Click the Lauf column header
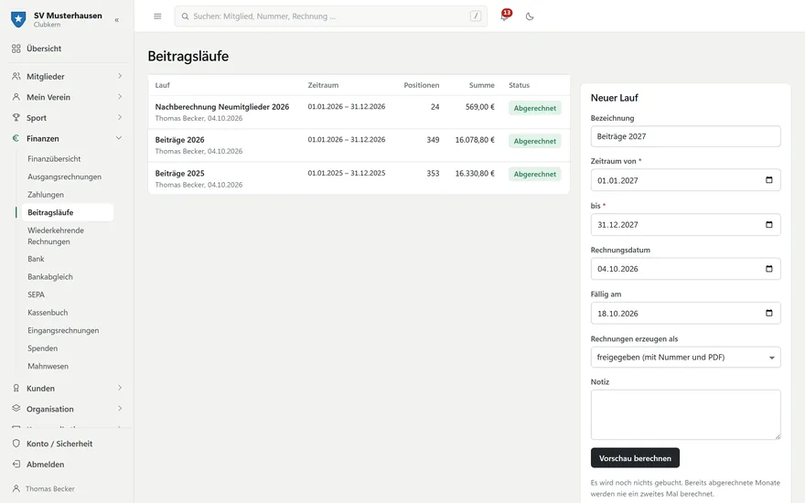This screenshot has height=503, width=805. tap(162, 85)
